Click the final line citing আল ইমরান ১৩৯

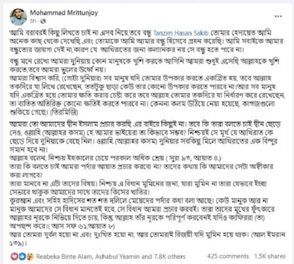tap(147, 239)
